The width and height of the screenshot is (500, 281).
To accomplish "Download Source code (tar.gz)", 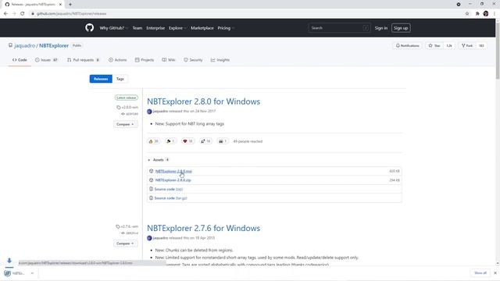I will pyautogui.click(x=170, y=198).
